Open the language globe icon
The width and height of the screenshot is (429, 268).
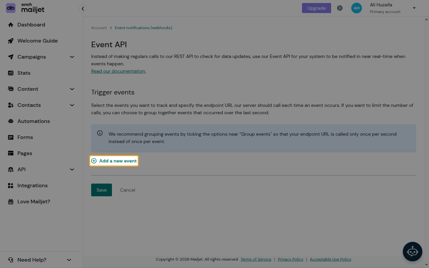coord(340,8)
